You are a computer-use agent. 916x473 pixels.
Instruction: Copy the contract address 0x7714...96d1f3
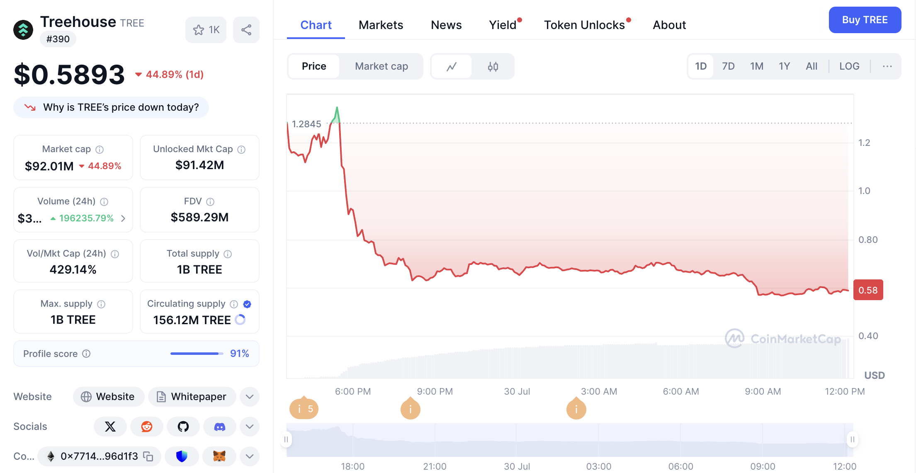[148, 456]
